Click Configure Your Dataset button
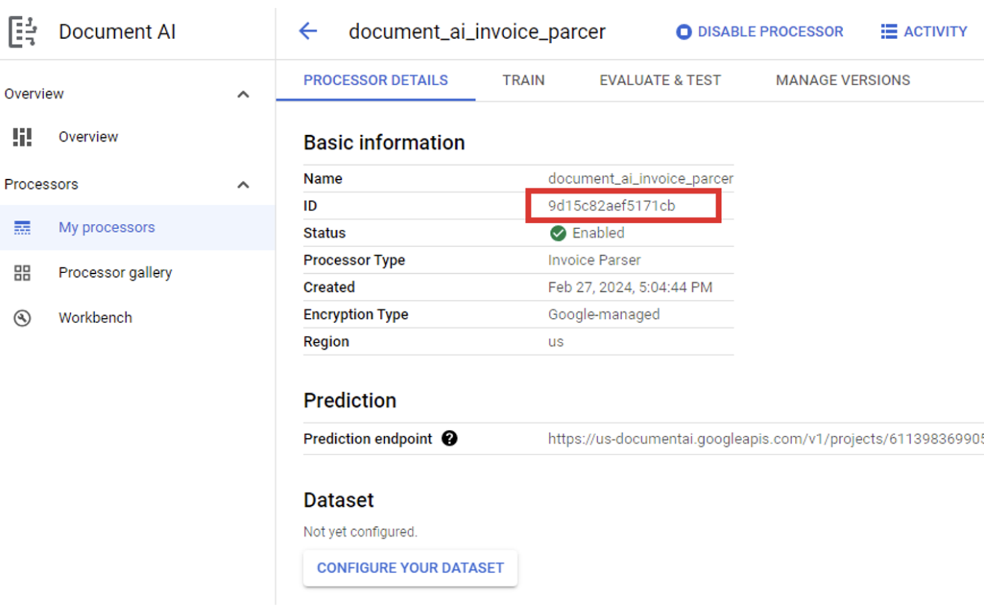 pos(410,568)
